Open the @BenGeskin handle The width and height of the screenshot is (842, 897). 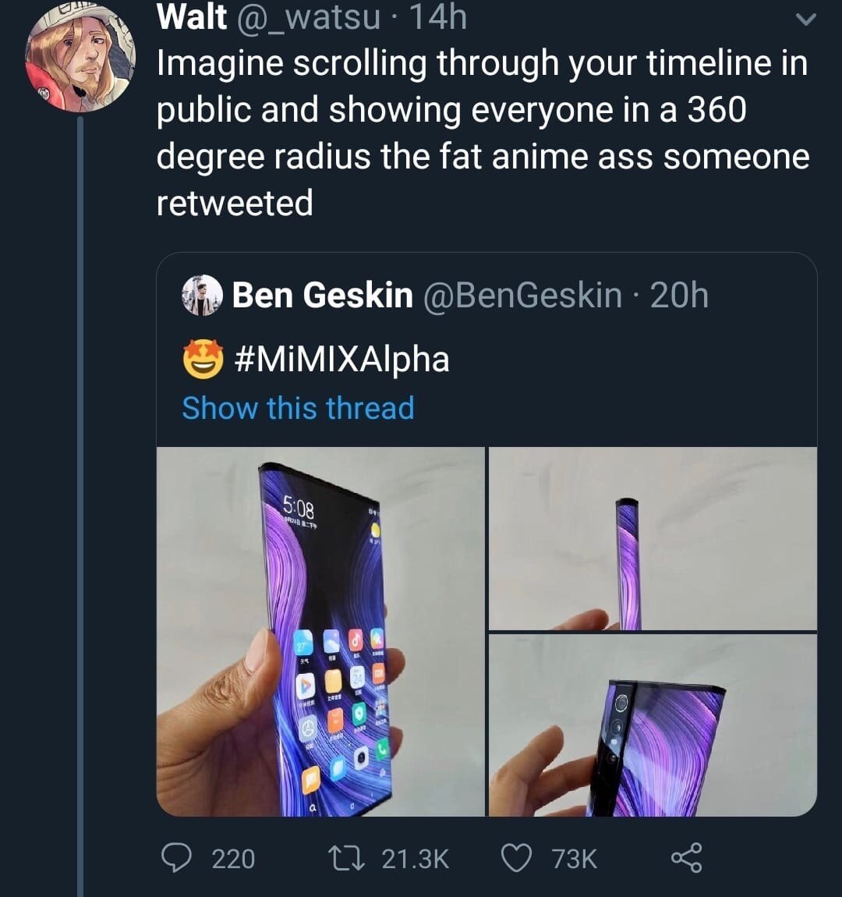coord(522,295)
